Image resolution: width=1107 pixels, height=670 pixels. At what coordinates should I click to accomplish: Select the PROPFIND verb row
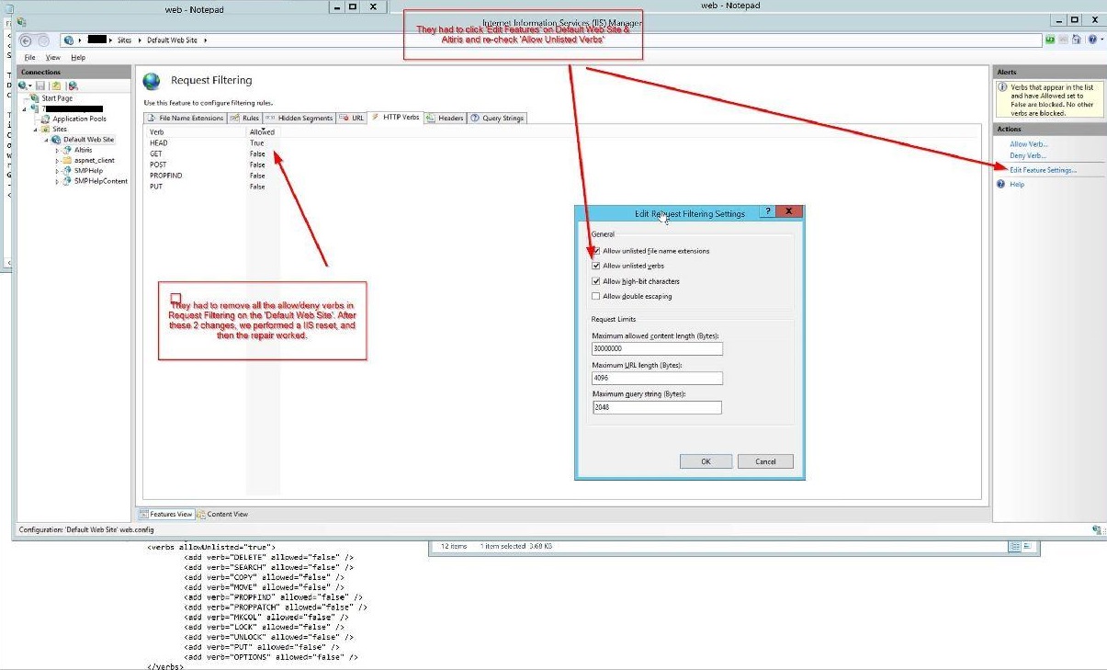tap(168, 176)
